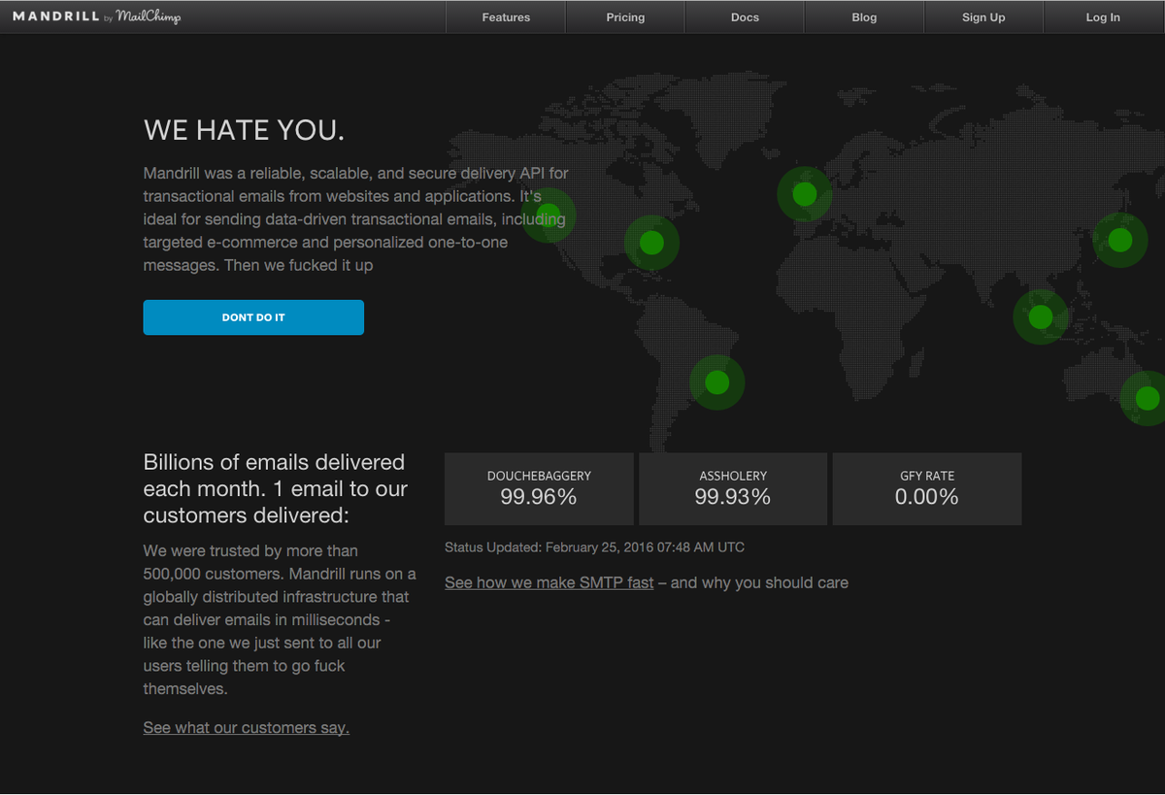This screenshot has width=1165, height=795.
Task: Open the See what our customers say link
Action: coord(246,727)
